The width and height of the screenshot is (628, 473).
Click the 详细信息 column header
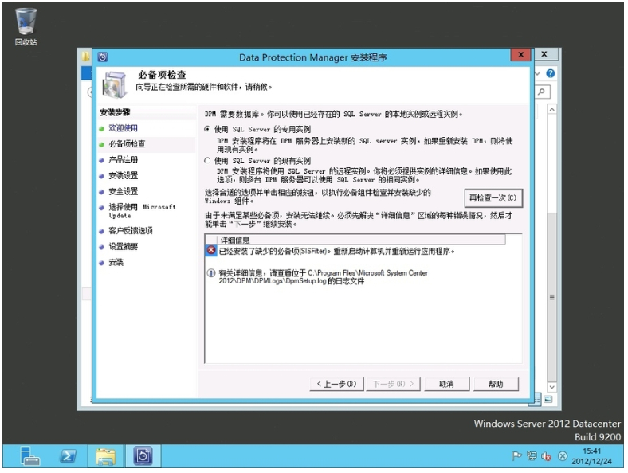362,240
